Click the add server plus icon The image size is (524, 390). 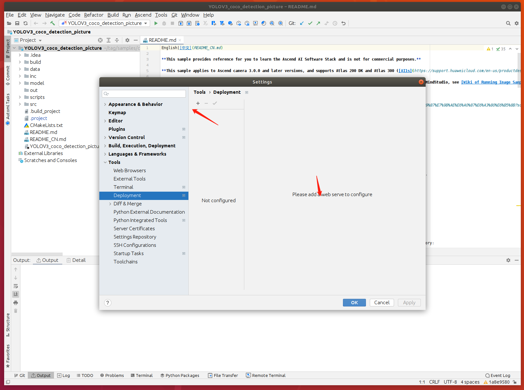[x=198, y=103]
